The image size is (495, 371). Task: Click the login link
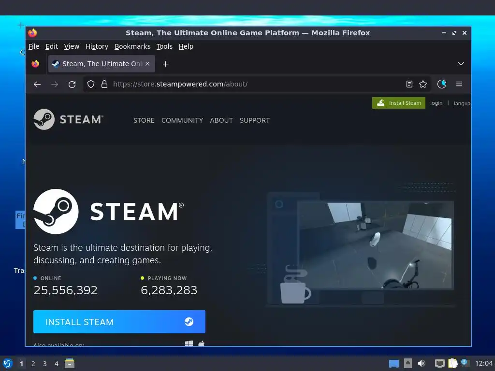437,103
